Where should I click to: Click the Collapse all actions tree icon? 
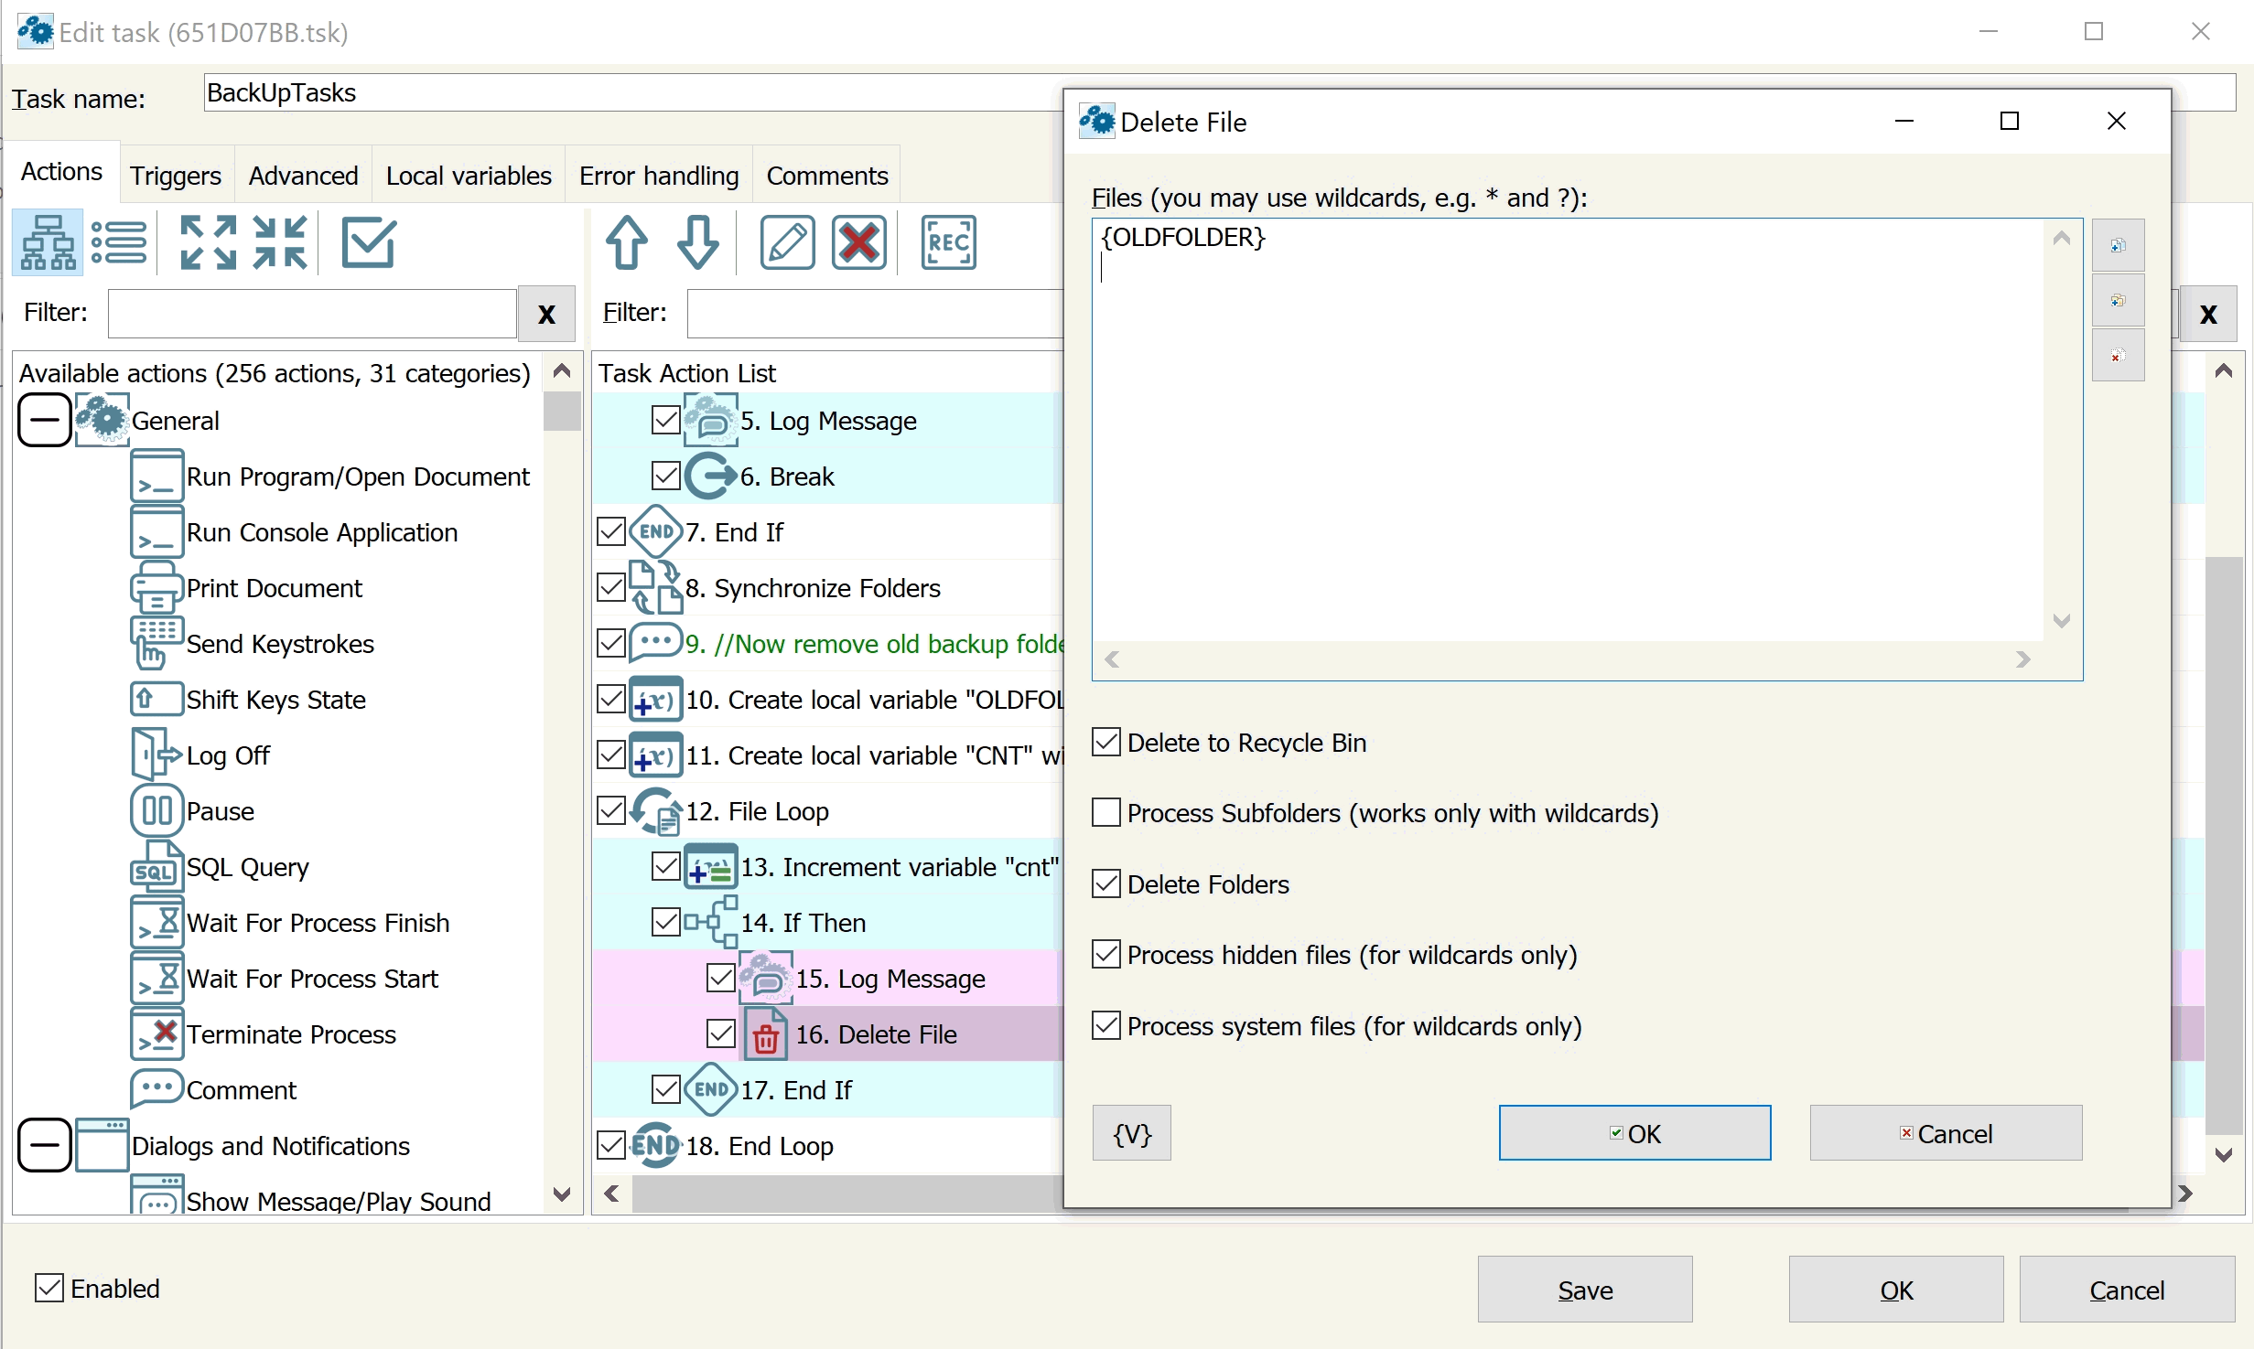tap(276, 244)
